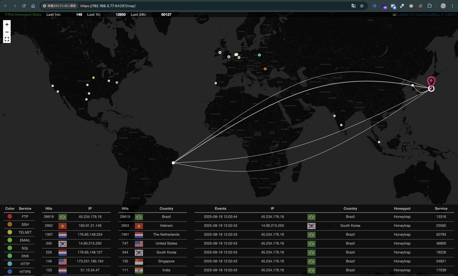Screen dimensions: 458x276
Task: Click service port 25565 in events
Action: click(x=441, y=226)
